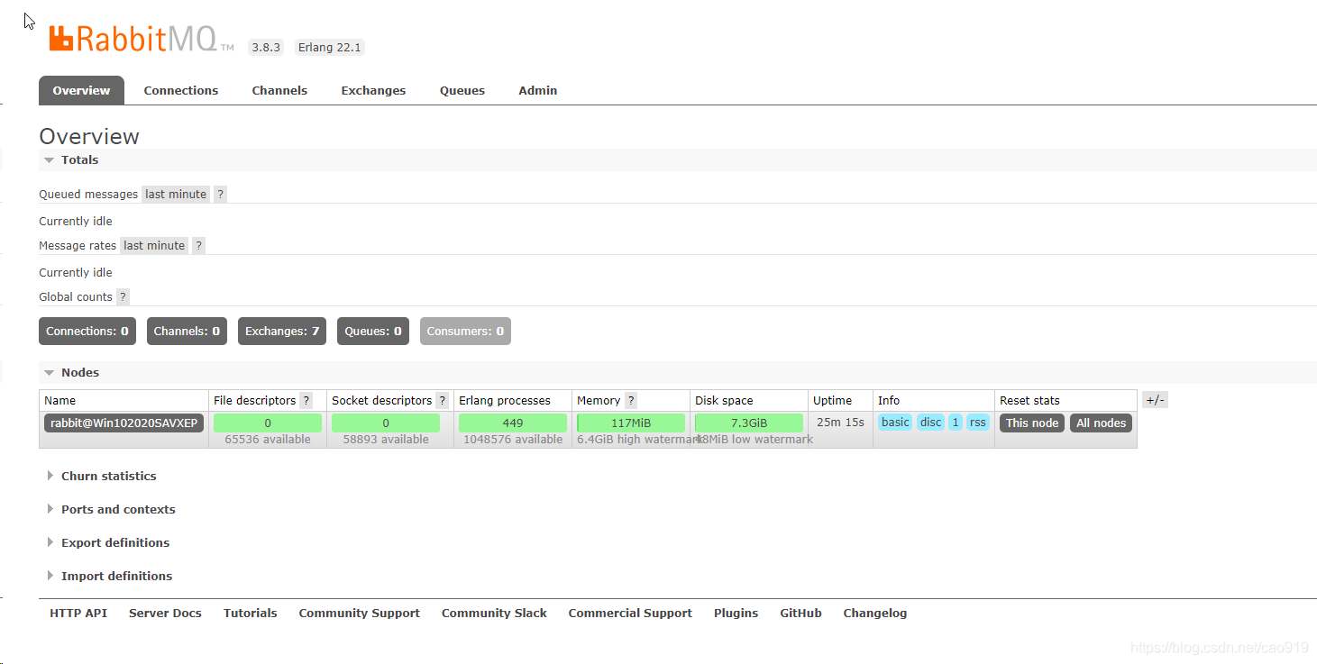Viewport: 1317px width, 664px height.
Task: Open node rabbit@Win102020SAVXEP details
Action: click(x=124, y=423)
